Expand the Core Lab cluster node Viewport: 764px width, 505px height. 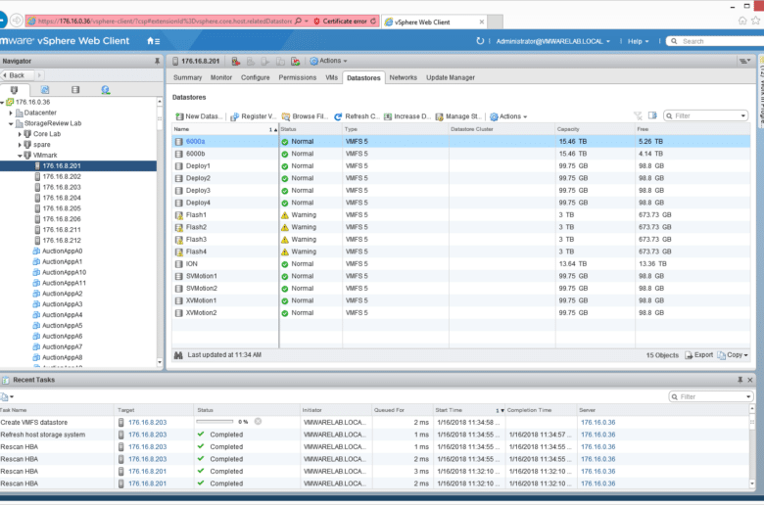(20, 134)
